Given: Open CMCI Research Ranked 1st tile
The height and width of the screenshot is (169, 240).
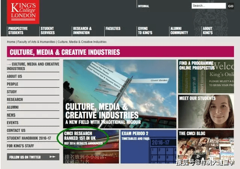Looking at the screenshot, I should 91,147.
